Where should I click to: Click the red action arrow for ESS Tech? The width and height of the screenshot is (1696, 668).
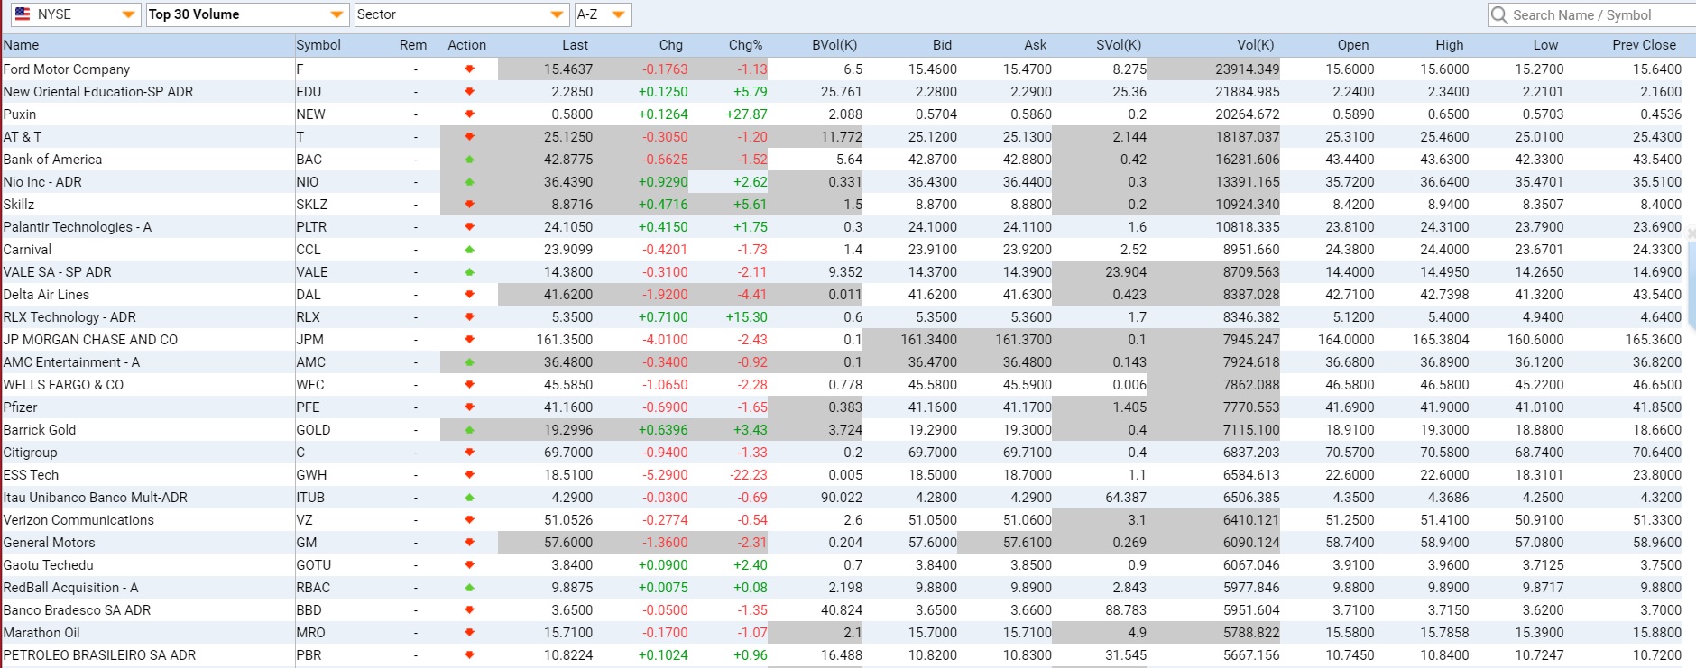[x=469, y=475]
